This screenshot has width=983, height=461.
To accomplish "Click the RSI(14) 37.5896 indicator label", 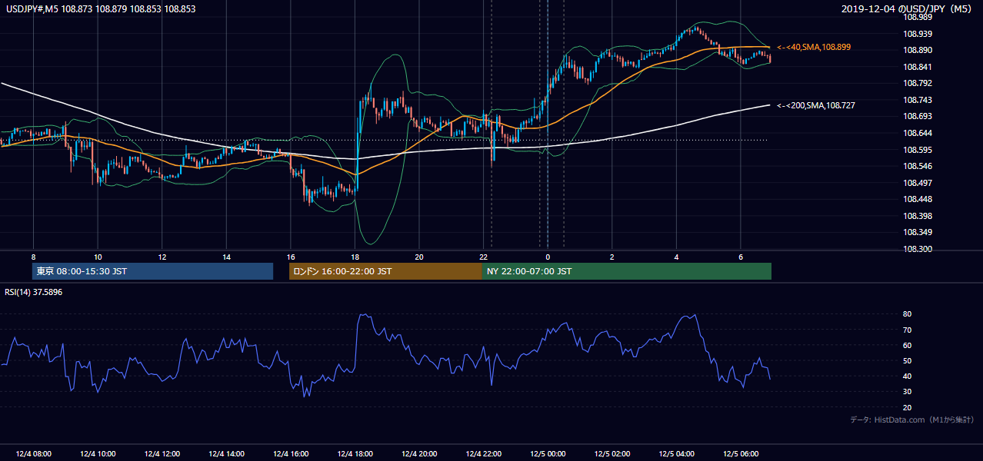I will coord(33,293).
